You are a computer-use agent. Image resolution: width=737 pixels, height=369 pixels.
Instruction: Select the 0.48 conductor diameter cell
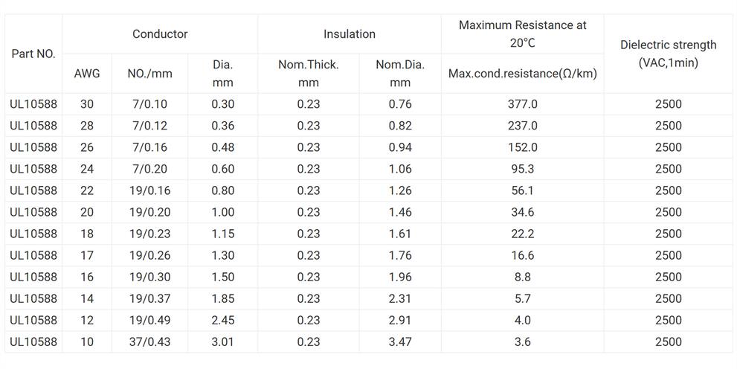point(222,147)
